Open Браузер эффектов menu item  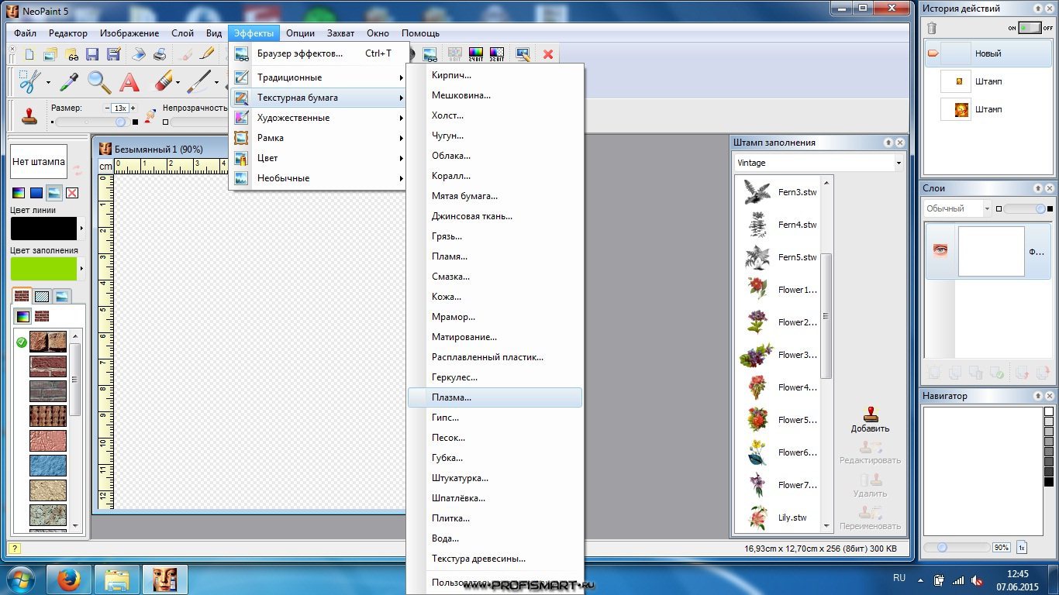point(318,53)
